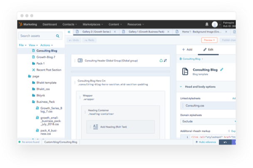Click the Add Heading rich text module icon

pos(95,126)
